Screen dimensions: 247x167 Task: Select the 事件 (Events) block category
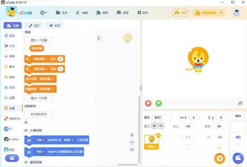click(x=10, y=67)
